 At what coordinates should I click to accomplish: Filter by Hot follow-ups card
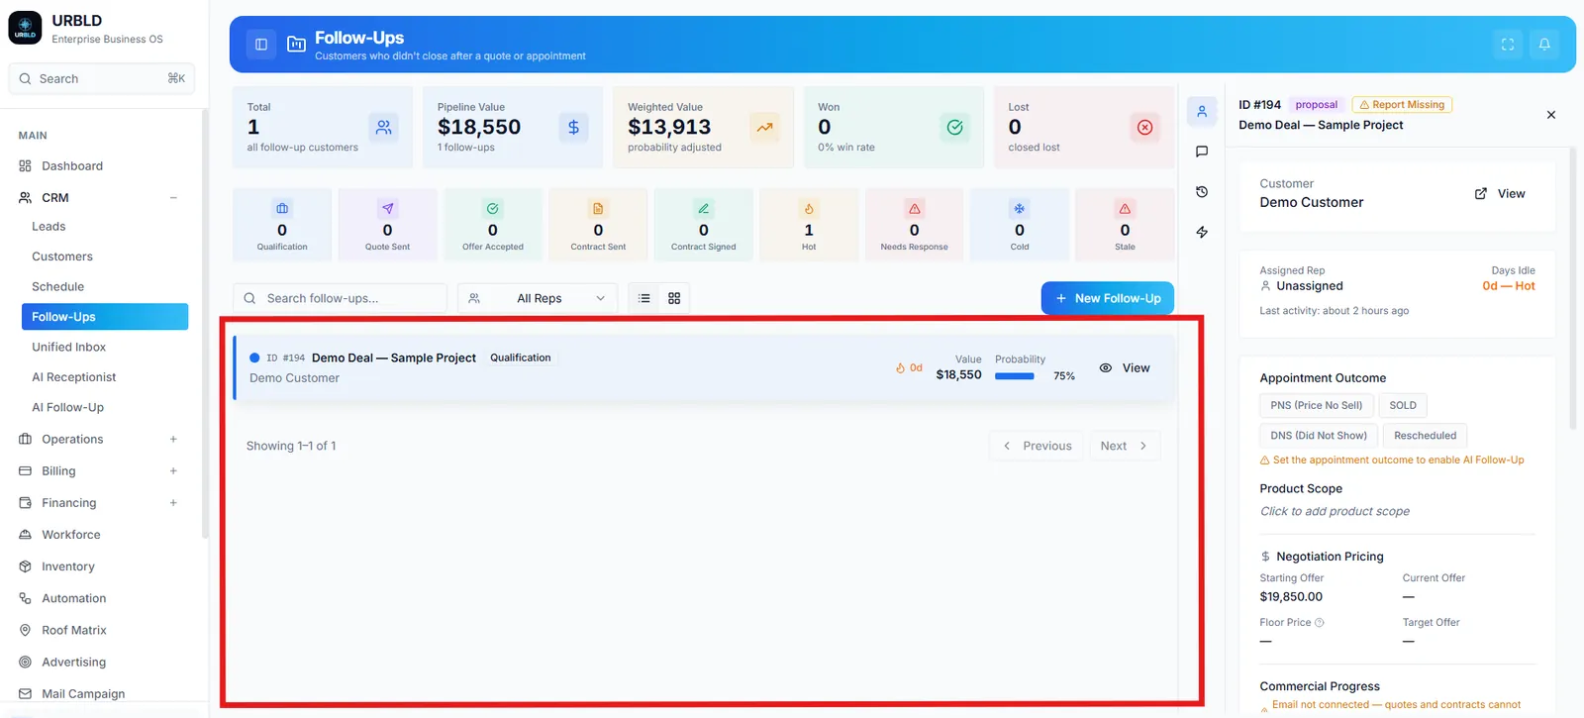pyautogui.click(x=809, y=225)
